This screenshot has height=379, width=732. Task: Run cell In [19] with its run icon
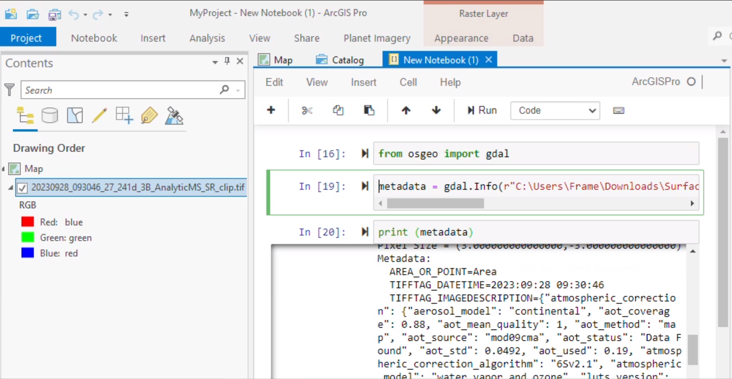point(365,186)
